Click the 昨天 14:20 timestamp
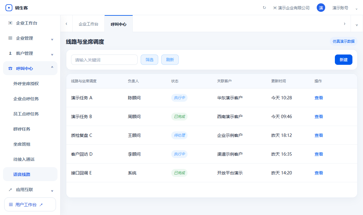 click(x=282, y=173)
